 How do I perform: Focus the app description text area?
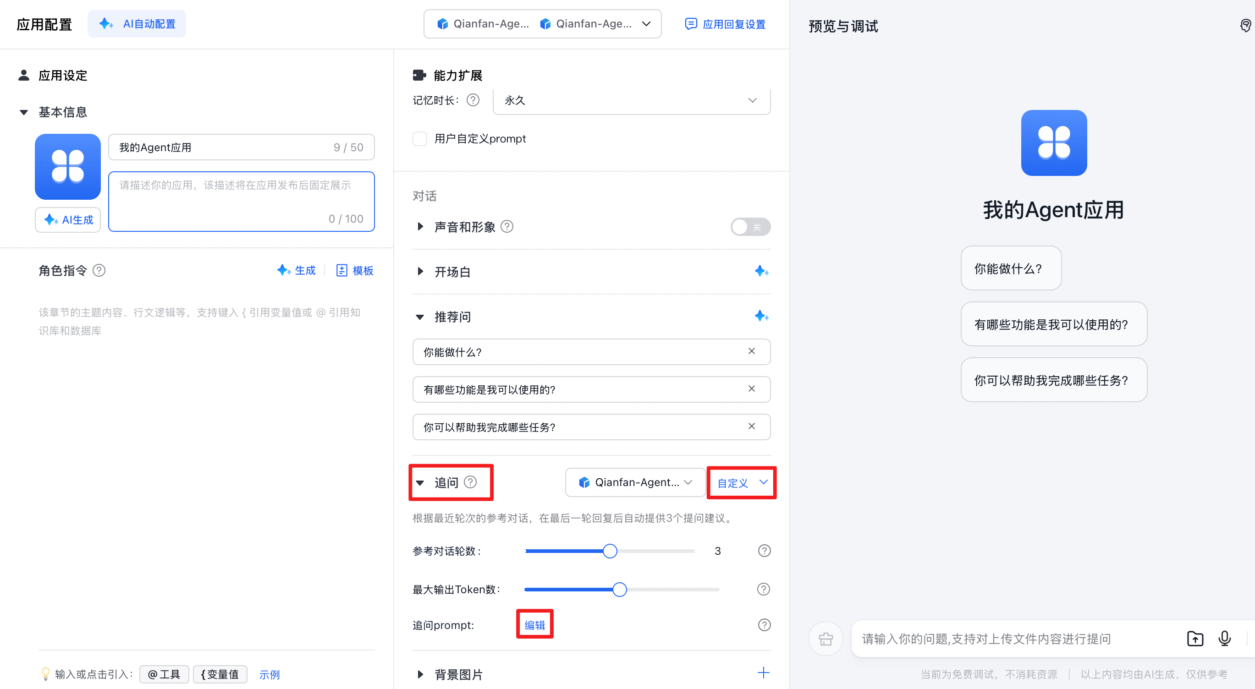pyautogui.click(x=241, y=202)
